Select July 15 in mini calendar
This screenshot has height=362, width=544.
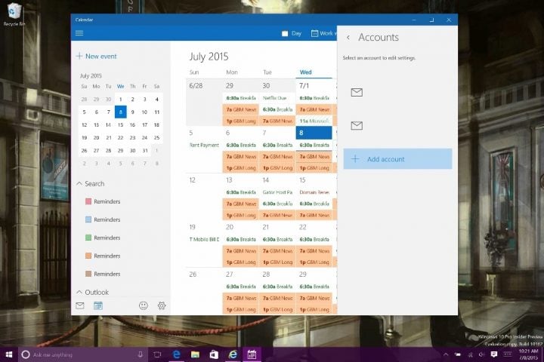point(120,124)
